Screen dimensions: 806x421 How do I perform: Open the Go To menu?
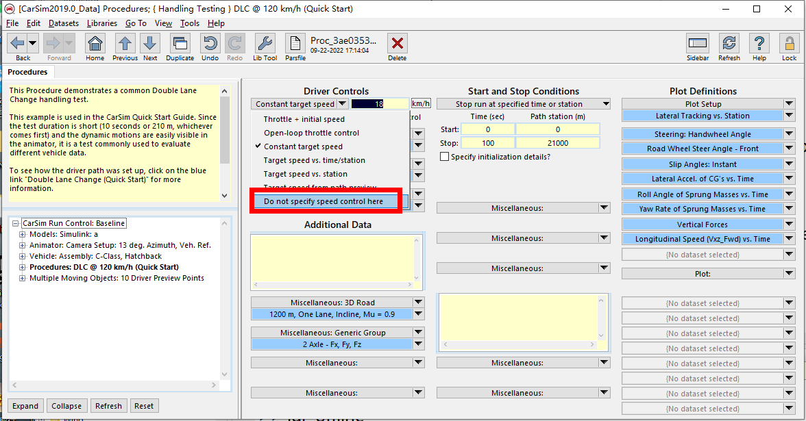click(136, 23)
